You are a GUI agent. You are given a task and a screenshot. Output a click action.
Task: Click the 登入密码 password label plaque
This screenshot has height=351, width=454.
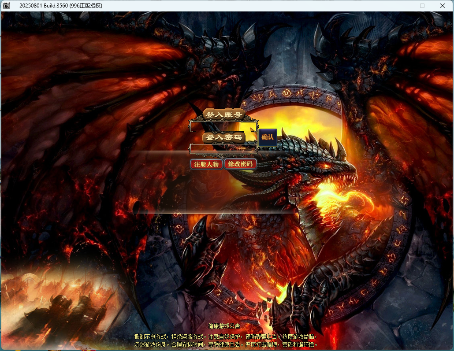(224, 137)
